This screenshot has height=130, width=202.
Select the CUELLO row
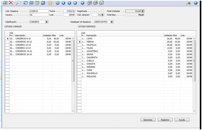pos(135,61)
